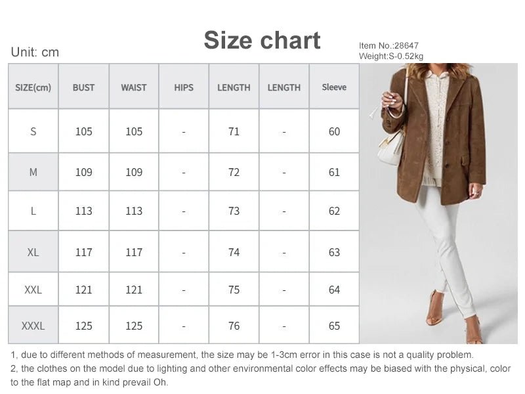
Task: Click the model photo in brown blazer
Action: click(x=438, y=204)
